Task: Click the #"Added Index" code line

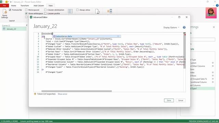Action: click(x=88, y=54)
